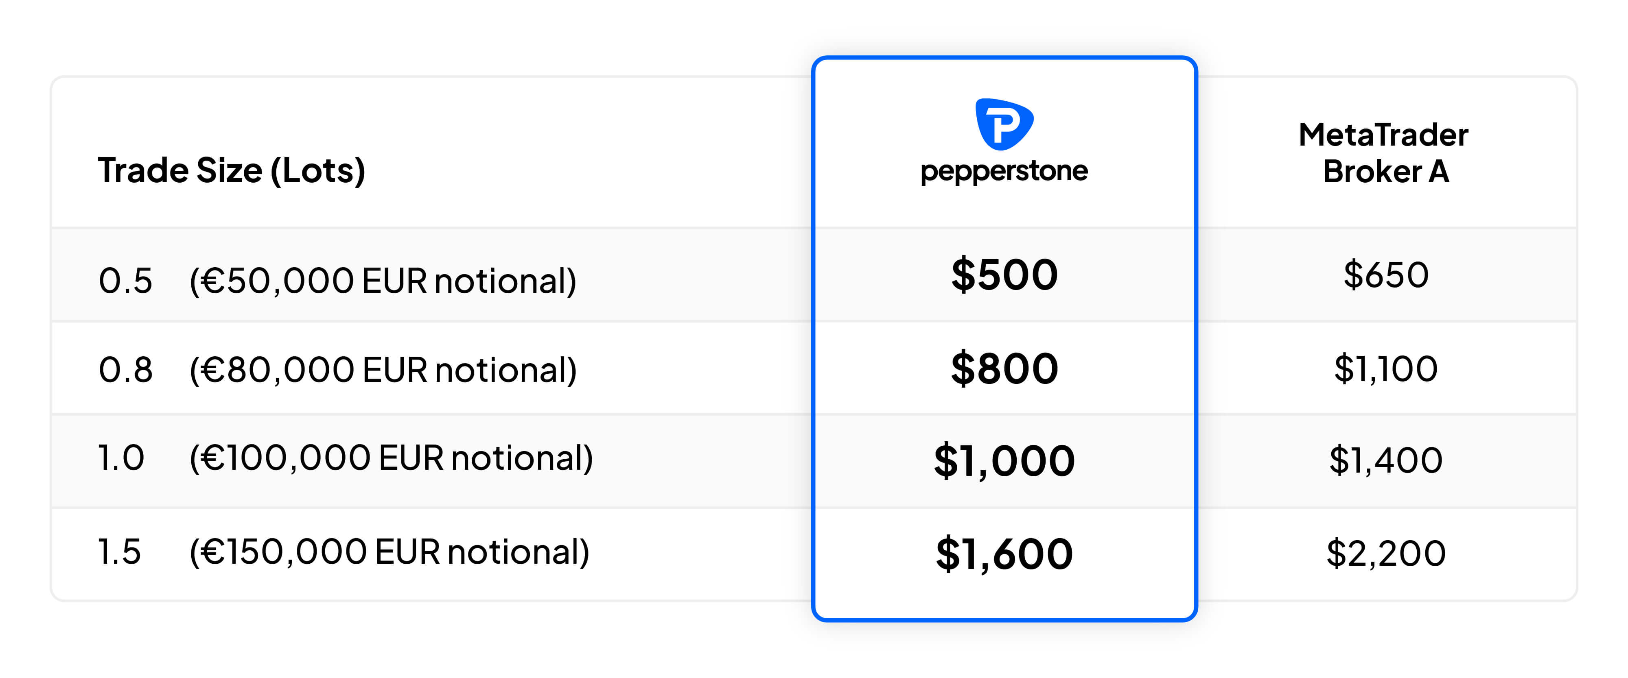Click the pepperstone wordmark text
This screenshot has width=1628, height=678.
coord(1004,171)
